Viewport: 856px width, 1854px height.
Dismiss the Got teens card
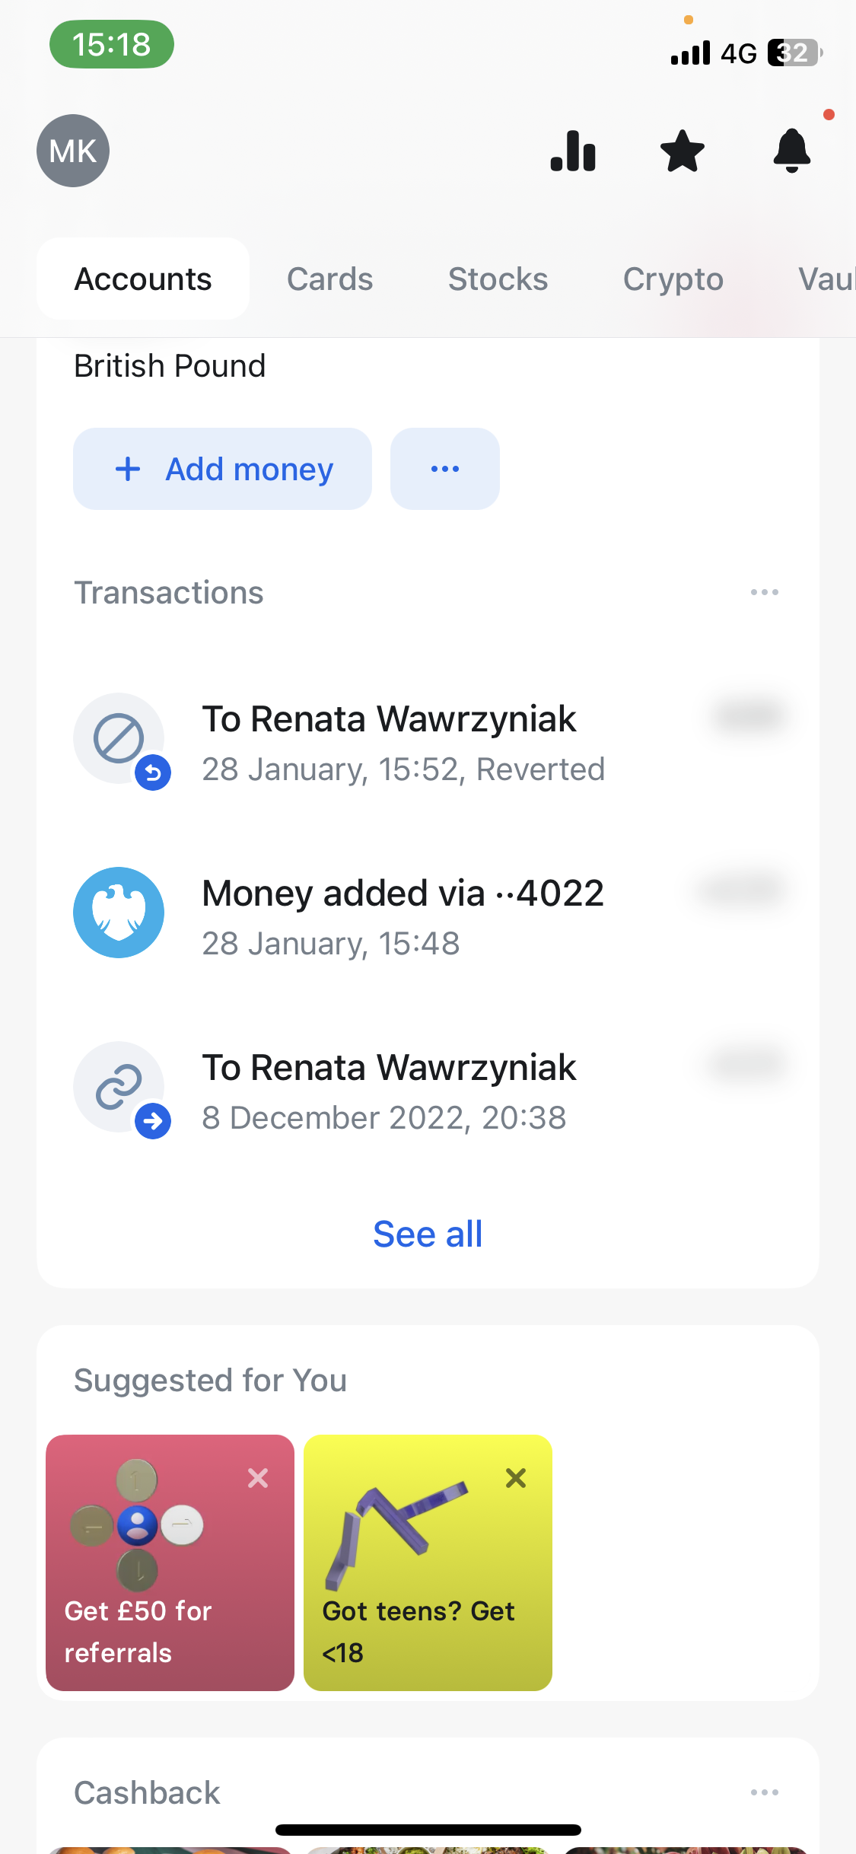(x=516, y=1478)
